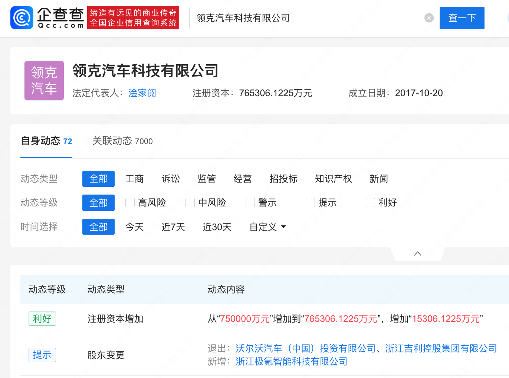This screenshot has width=509, height=378.
Task: Click the founding date 2017-10-20
Action: pyautogui.click(x=419, y=93)
